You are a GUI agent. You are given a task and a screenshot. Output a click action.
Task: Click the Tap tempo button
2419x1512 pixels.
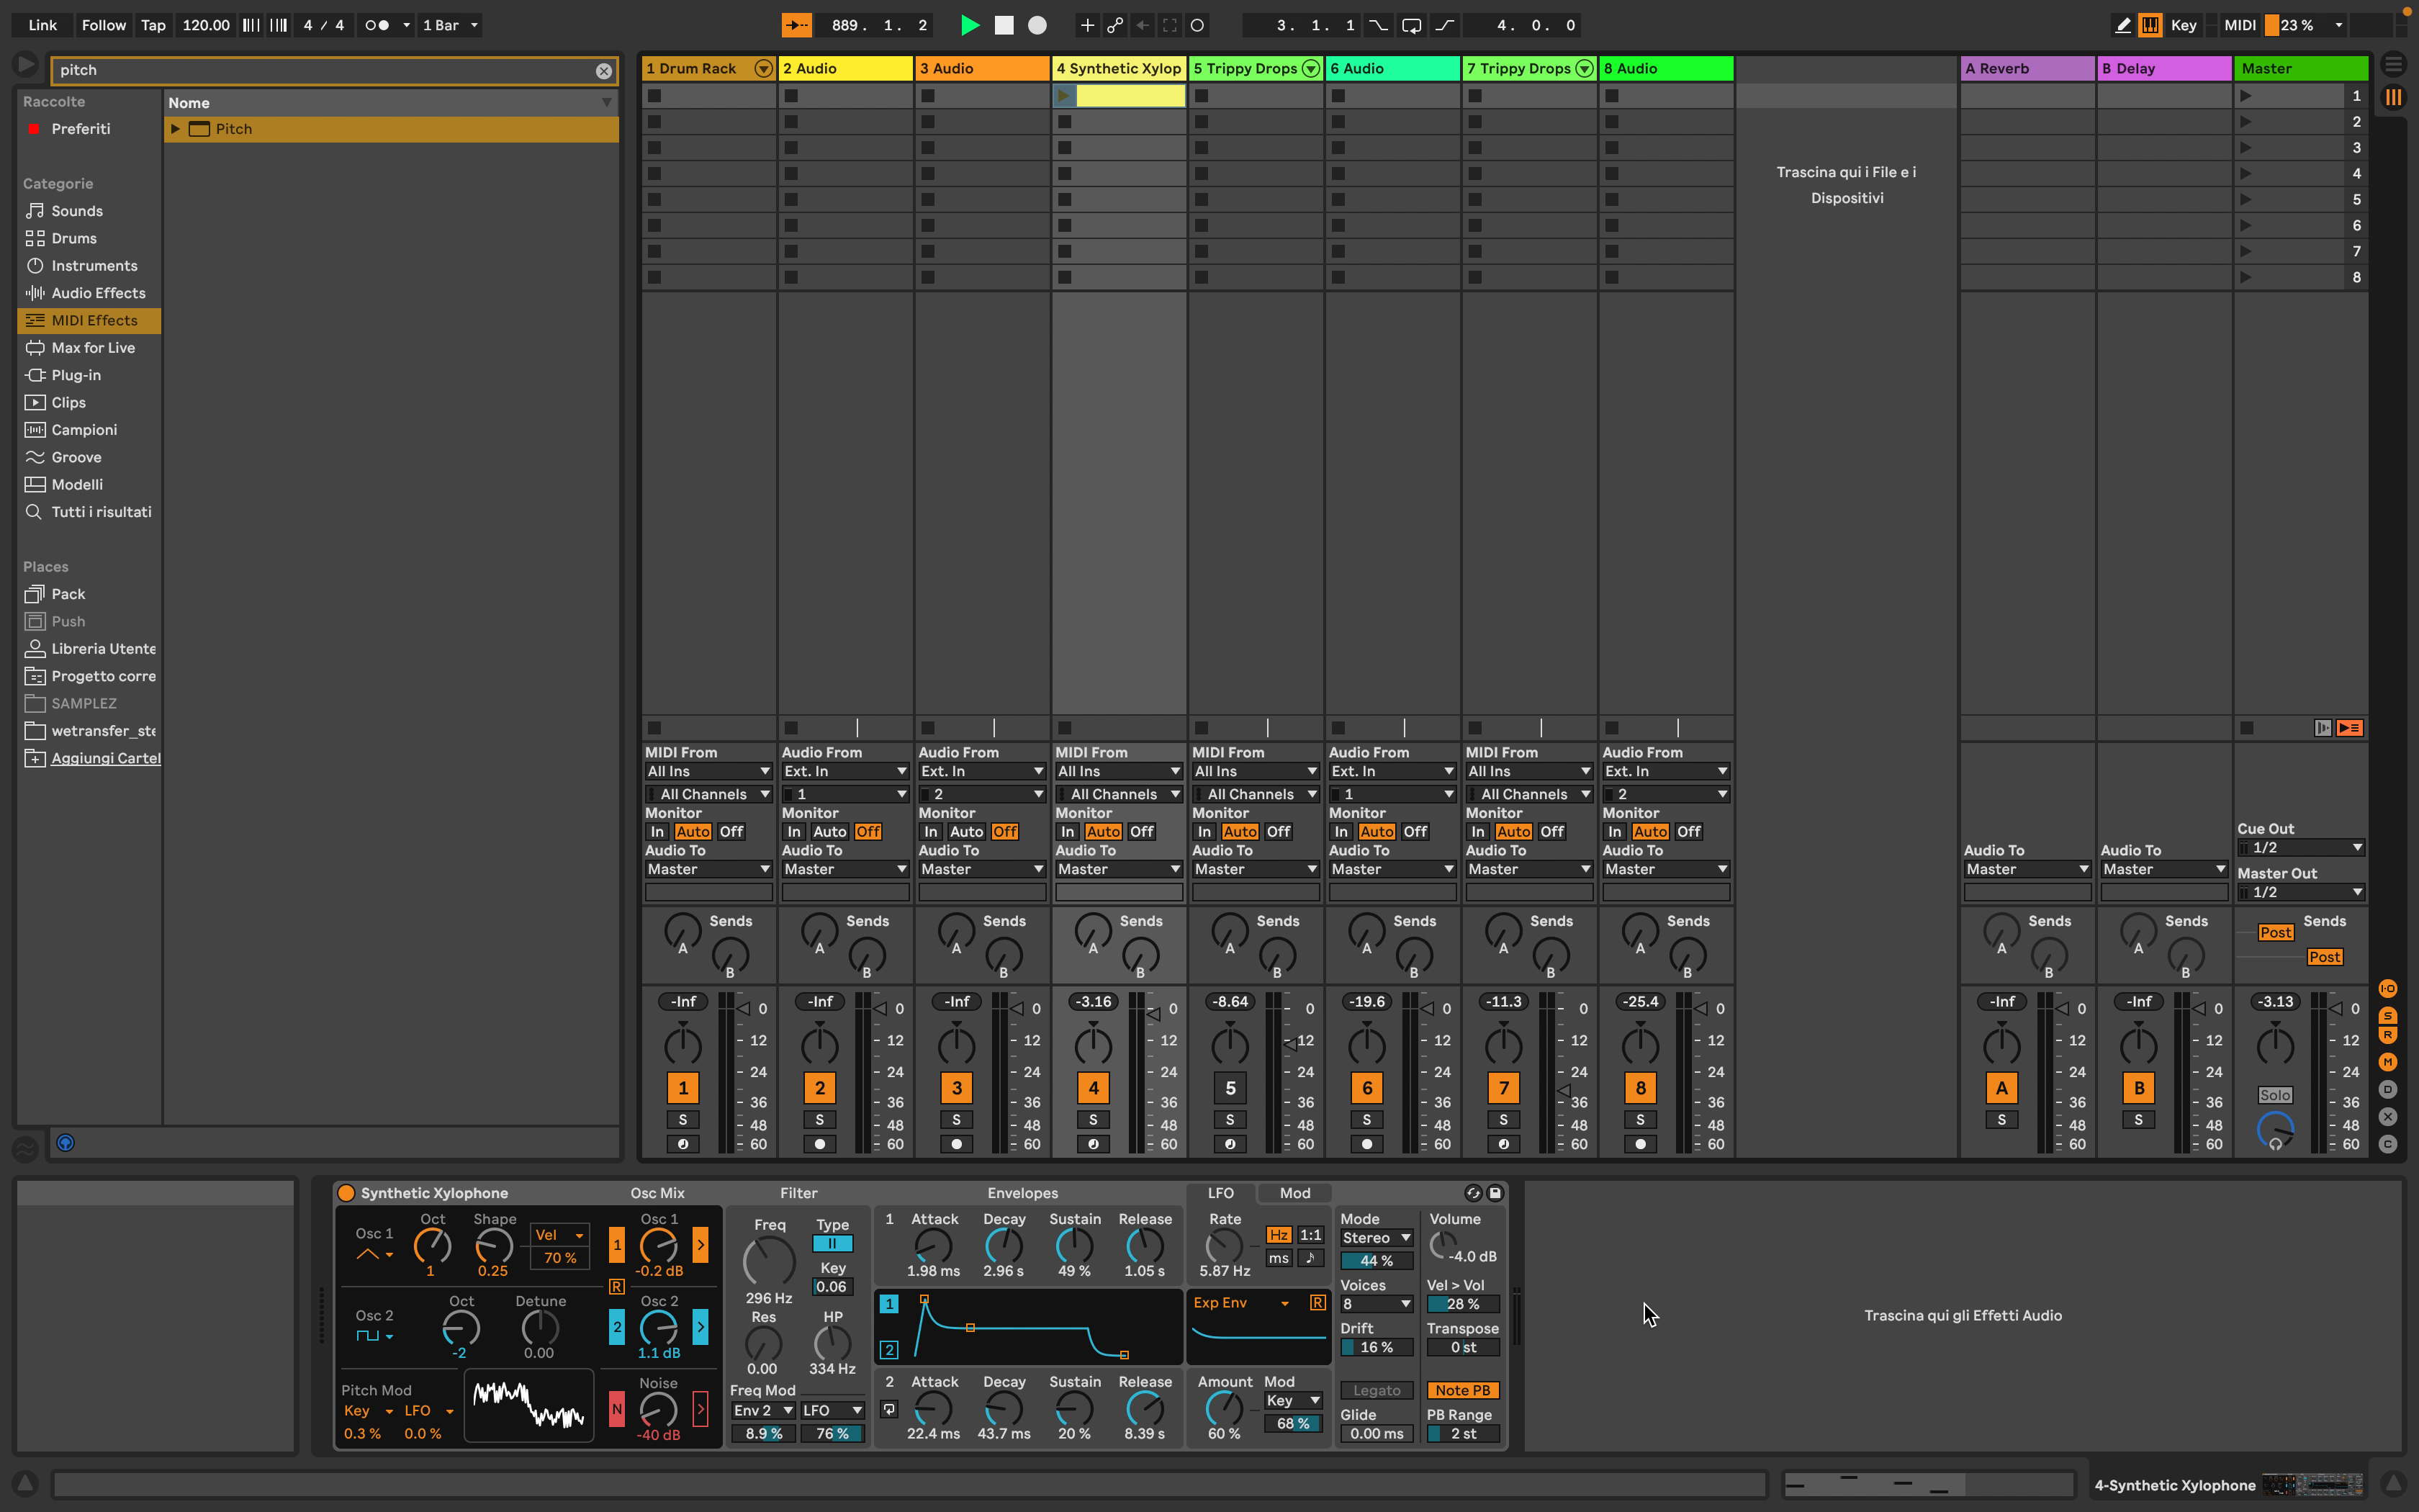153,25
